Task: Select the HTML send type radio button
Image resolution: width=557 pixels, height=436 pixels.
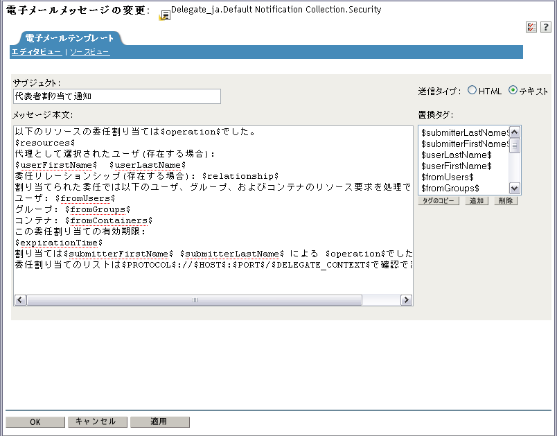Action: point(472,90)
